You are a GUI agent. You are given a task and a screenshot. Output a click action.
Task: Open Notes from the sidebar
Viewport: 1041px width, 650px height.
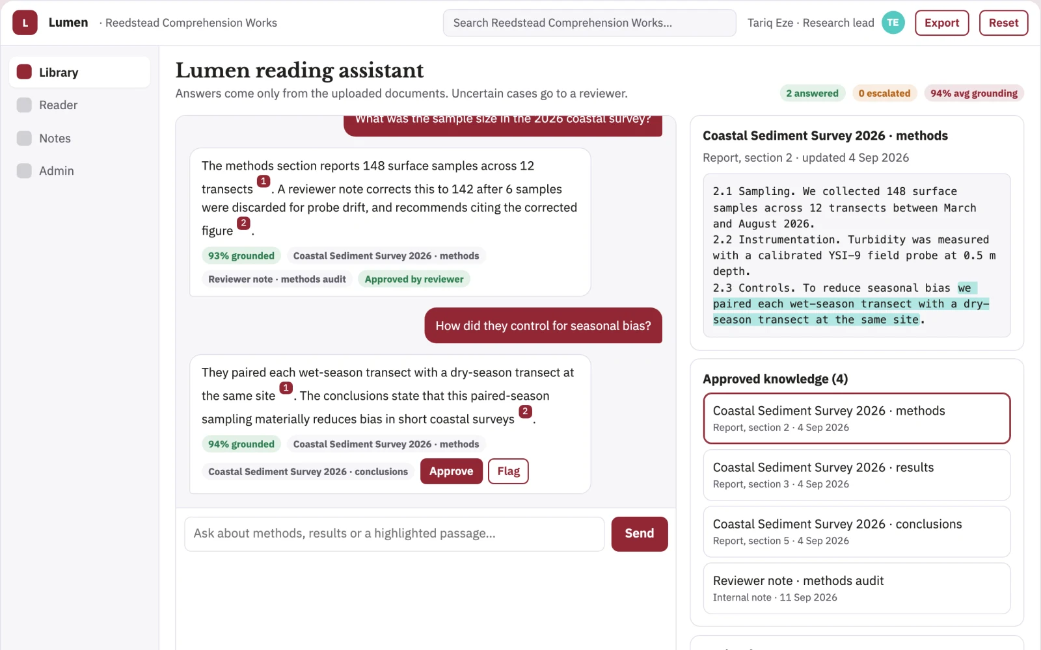click(x=79, y=138)
